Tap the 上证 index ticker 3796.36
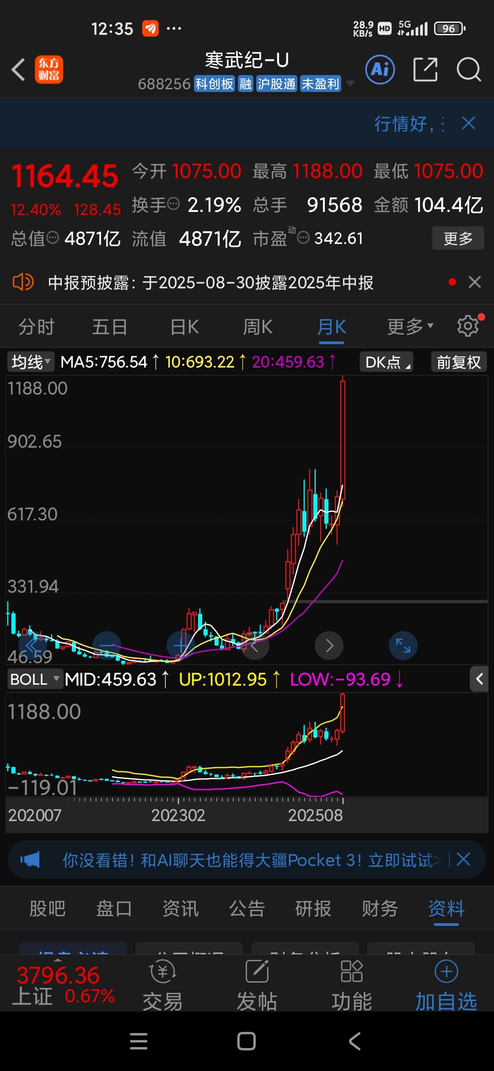Image resolution: width=494 pixels, height=1071 pixels. point(63,985)
